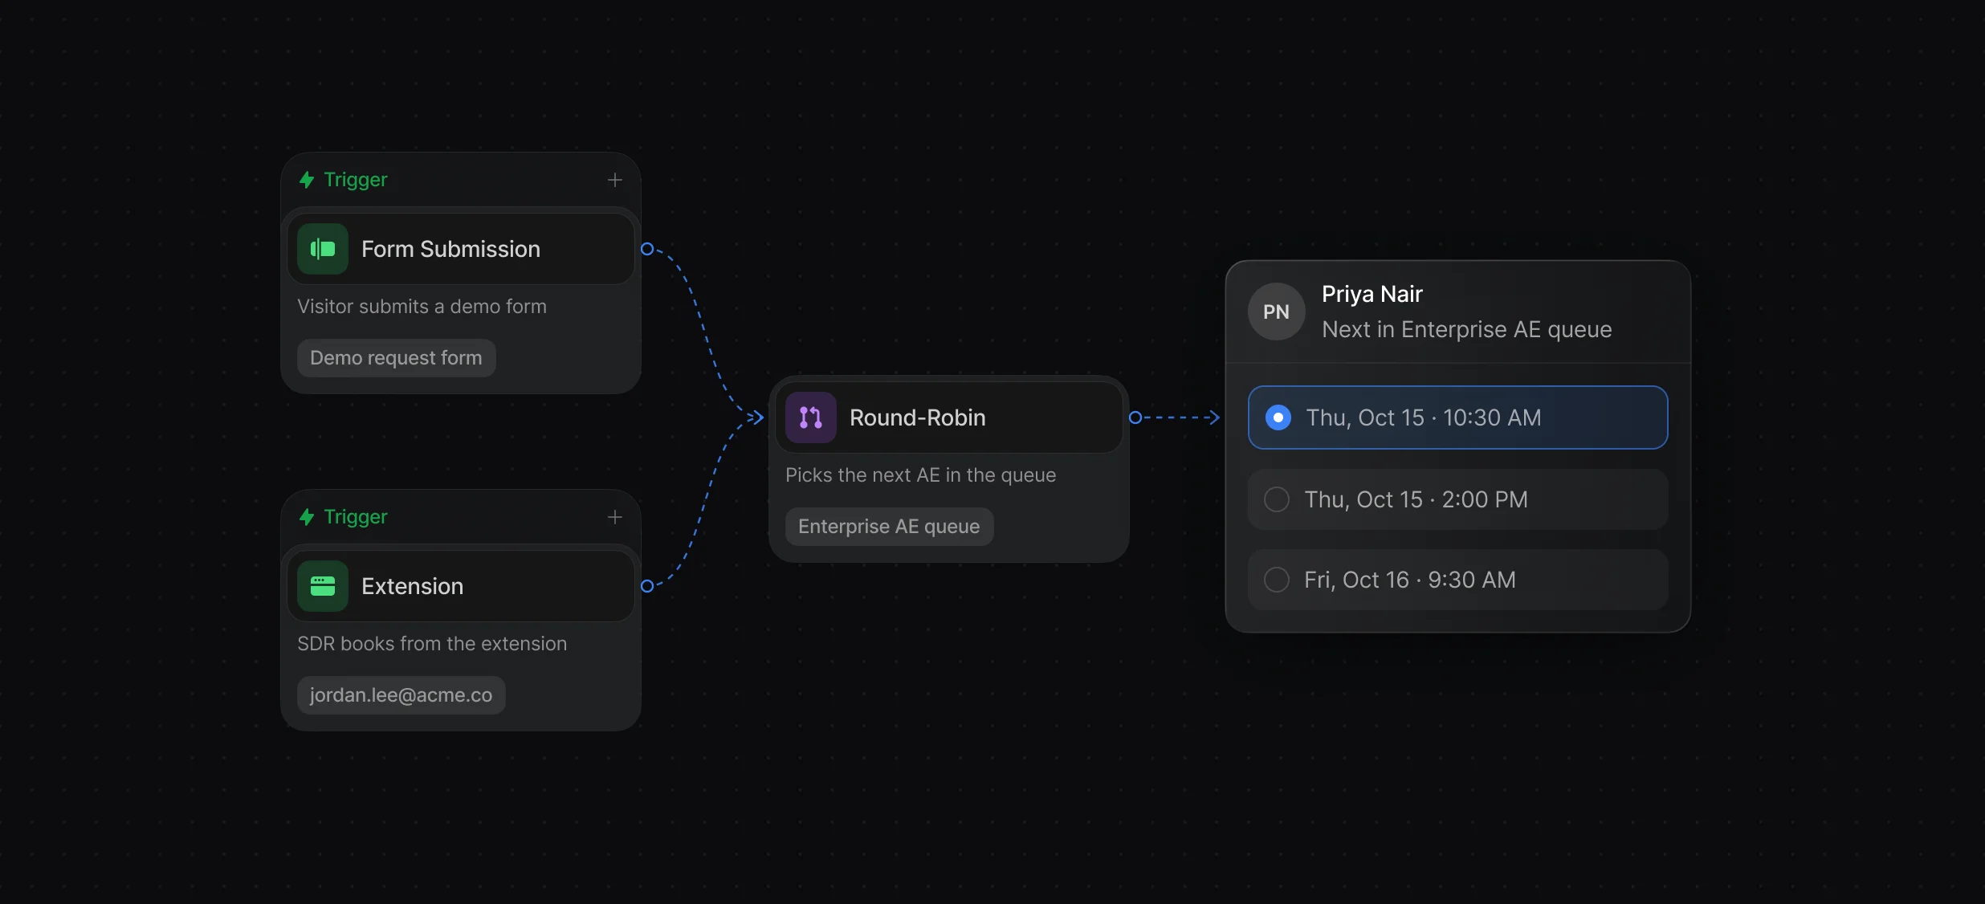Image resolution: width=1985 pixels, height=904 pixels.
Task: Select the Round-Robin node title
Action: pos(918,417)
